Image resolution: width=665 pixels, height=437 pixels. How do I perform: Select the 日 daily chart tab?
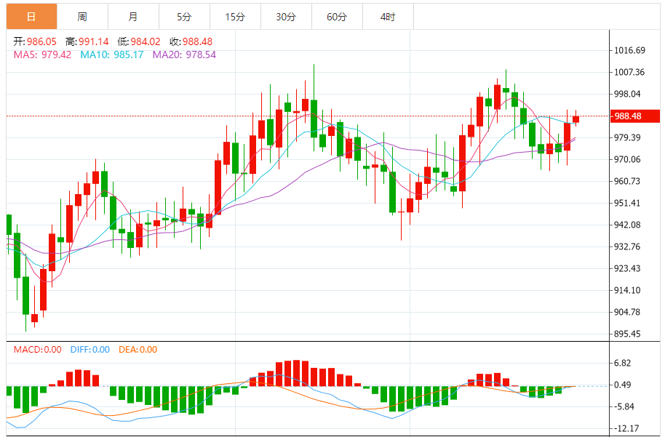31,17
